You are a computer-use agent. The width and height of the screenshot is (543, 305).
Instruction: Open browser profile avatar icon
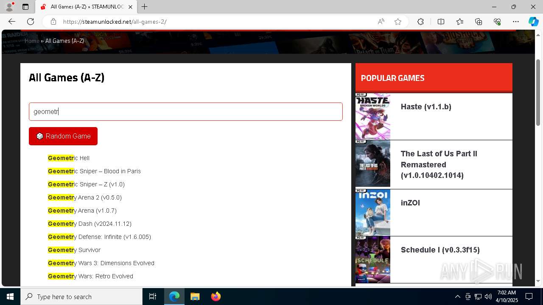[9, 7]
